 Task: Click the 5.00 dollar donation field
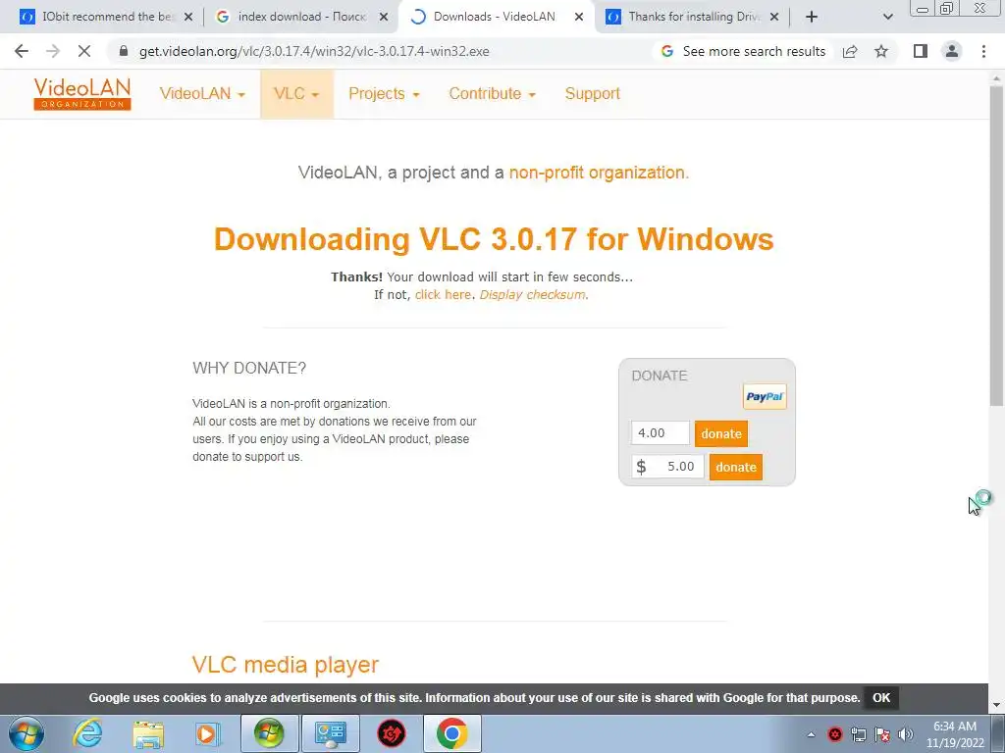[x=667, y=466]
